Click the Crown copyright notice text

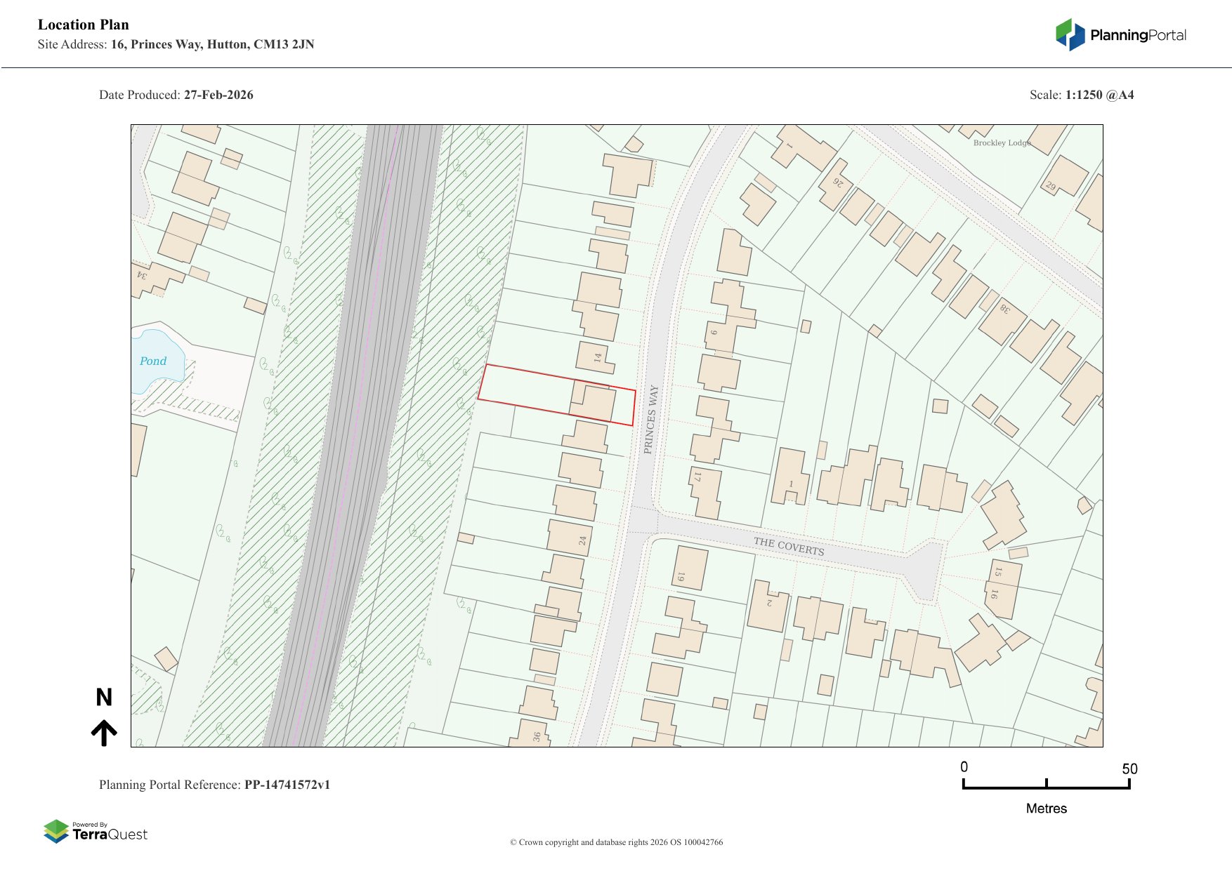click(x=616, y=842)
